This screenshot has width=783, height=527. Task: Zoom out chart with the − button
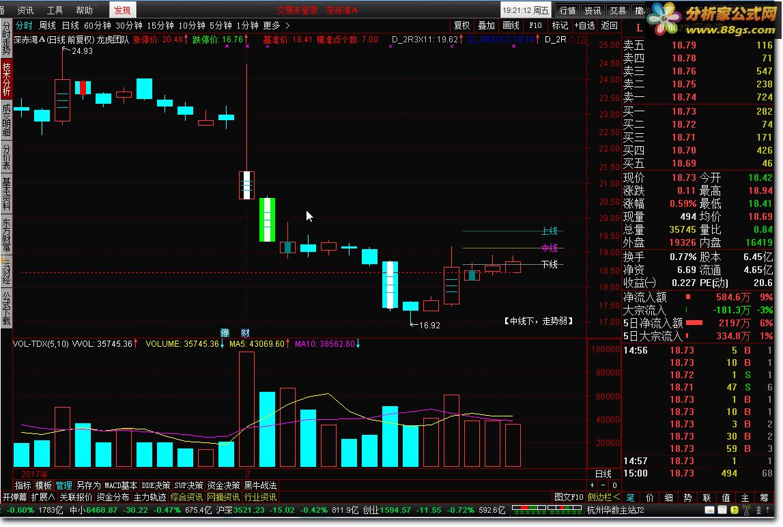coord(603,485)
